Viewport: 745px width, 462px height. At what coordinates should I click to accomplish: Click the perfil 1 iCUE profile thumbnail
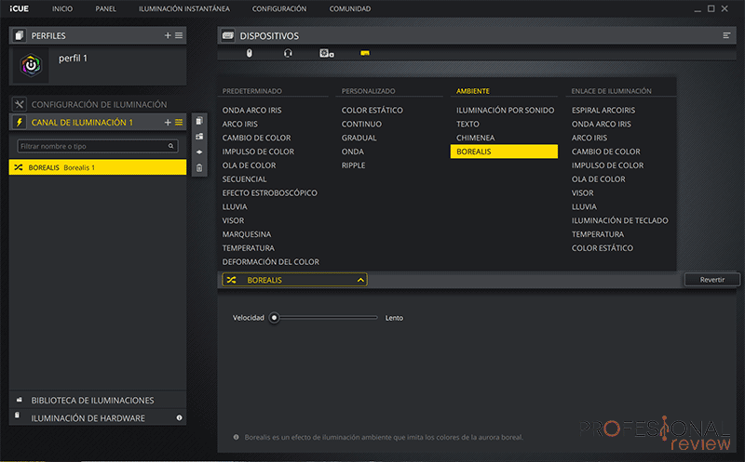31,65
